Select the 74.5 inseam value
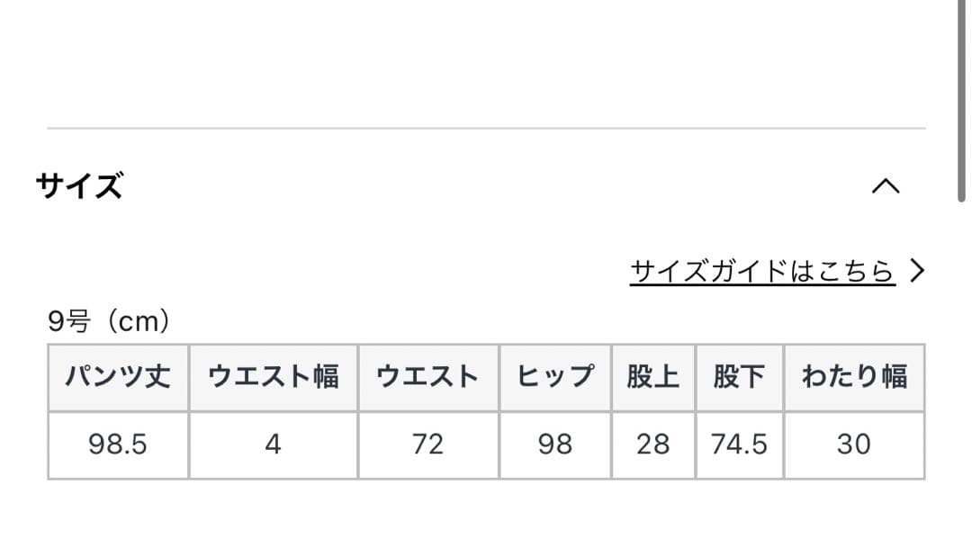Screen dimensions: 972x557 pyautogui.click(x=740, y=445)
